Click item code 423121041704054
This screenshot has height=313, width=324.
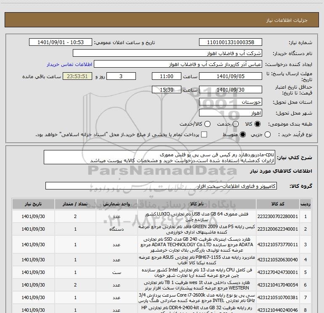click(278, 285)
